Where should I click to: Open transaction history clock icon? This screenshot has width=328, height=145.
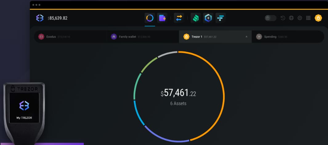tap(283, 18)
